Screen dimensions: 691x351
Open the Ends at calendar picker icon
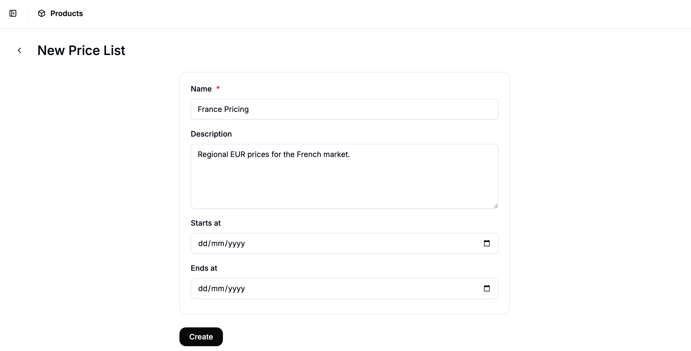487,288
